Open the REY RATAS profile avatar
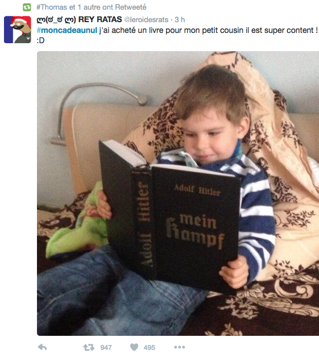 [x=18, y=30]
